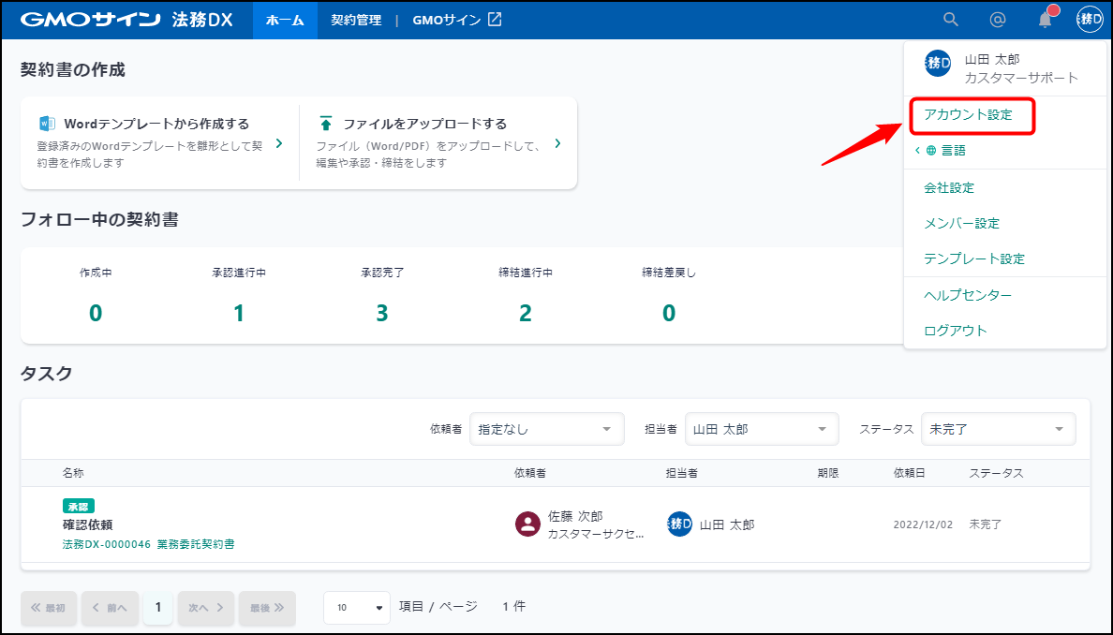This screenshot has width=1113, height=635.
Task: Open the 法務DX-0000046 業務委託契約書 link
Action: pyautogui.click(x=148, y=543)
